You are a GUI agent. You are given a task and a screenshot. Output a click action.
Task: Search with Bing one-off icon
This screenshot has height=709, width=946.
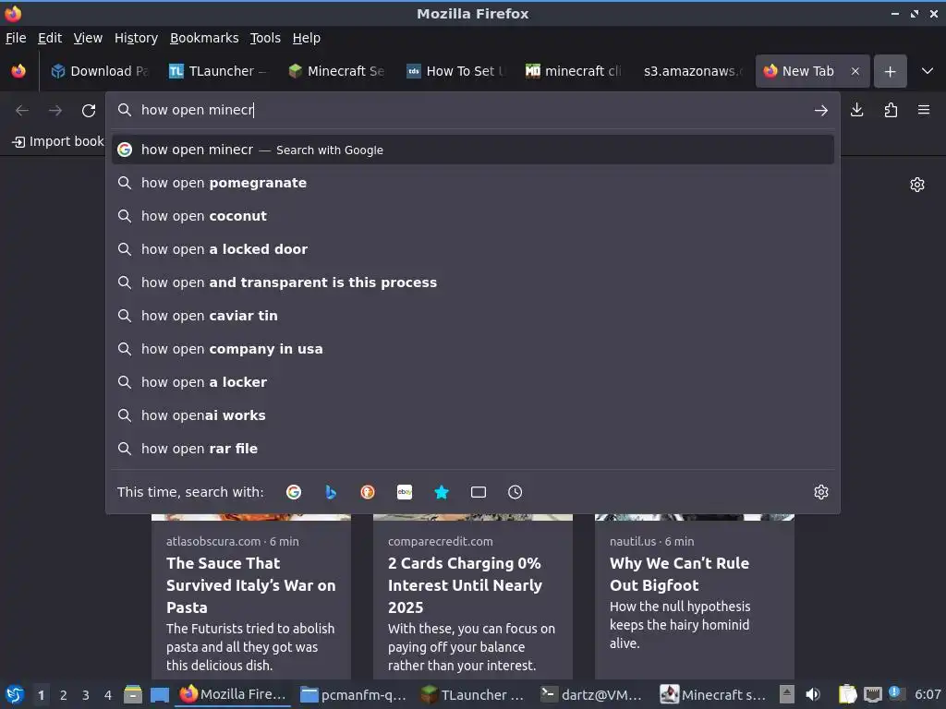[x=331, y=492]
